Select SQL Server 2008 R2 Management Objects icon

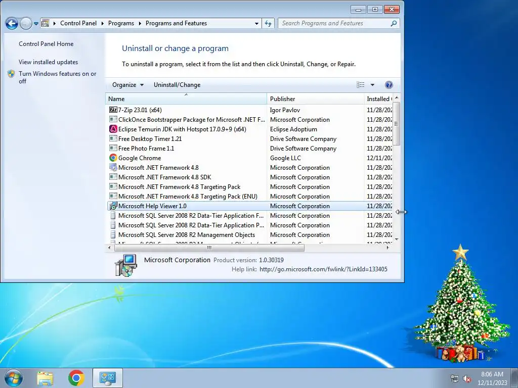(113, 234)
